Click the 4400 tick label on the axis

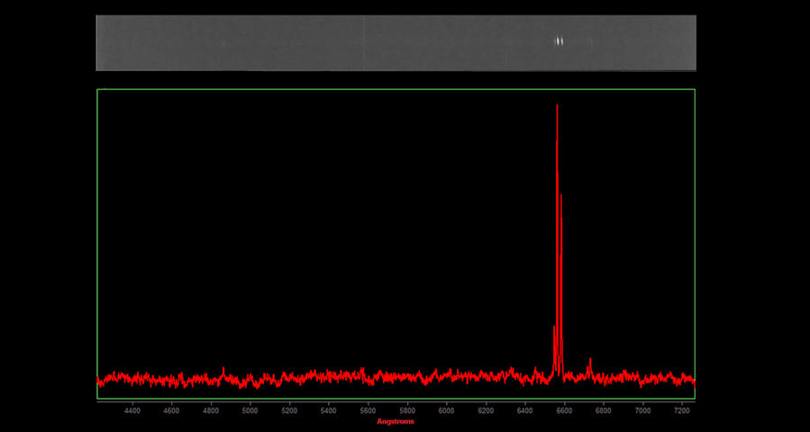132,410
